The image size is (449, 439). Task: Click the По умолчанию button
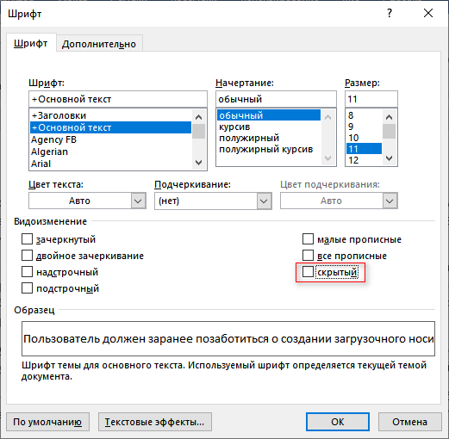[x=47, y=422]
